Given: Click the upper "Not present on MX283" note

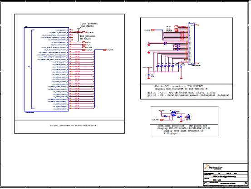Looking at the screenshot, I should (x=90, y=25).
